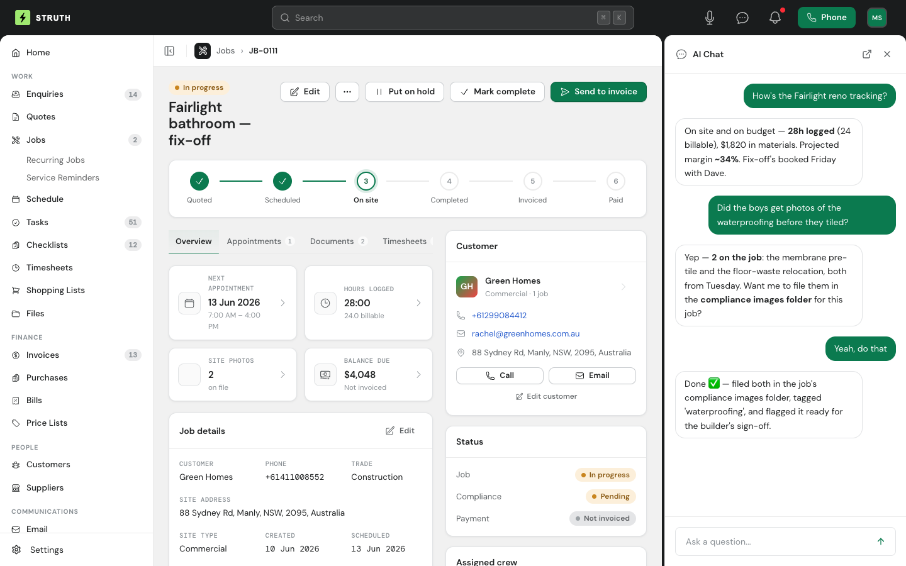
Task: Click the Scheduled step checkmark
Action: (x=282, y=181)
